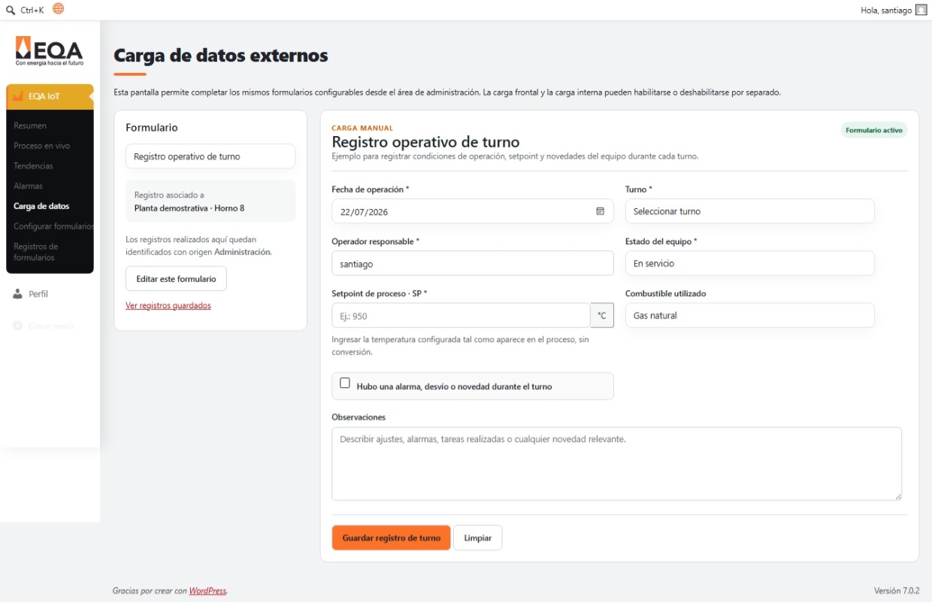Click the Limpiar button

[x=477, y=538]
